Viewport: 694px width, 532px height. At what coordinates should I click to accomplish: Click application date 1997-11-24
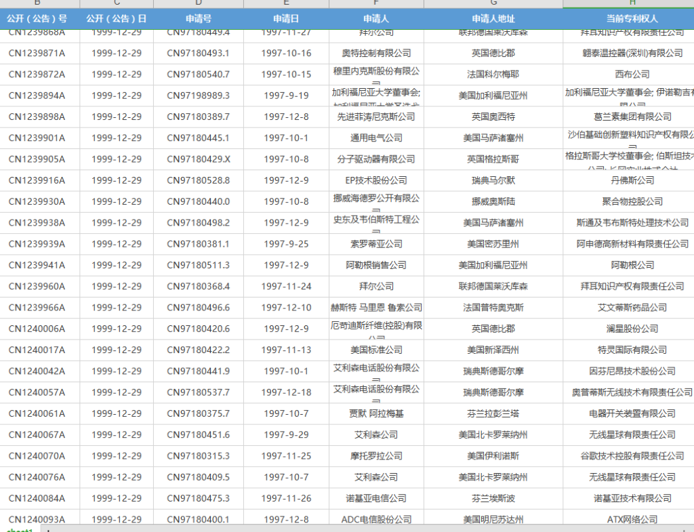(x=286, y=287)
